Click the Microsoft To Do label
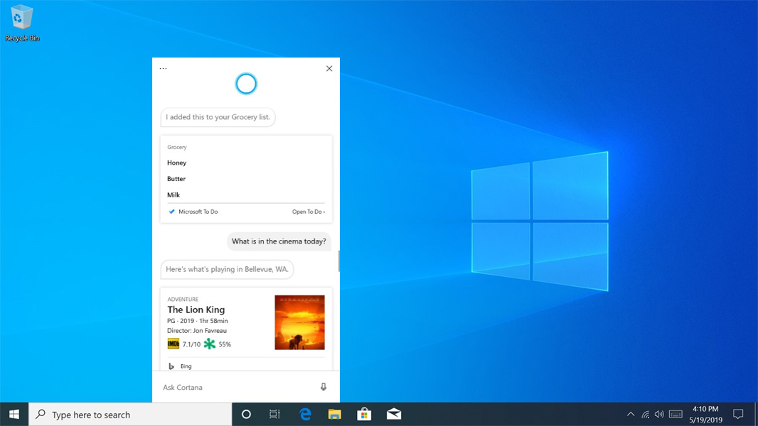The width and height of the screenshot is (758, 426). tap(198, 212)
